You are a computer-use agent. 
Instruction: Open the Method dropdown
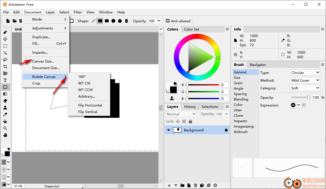click(x=305, y=80)
